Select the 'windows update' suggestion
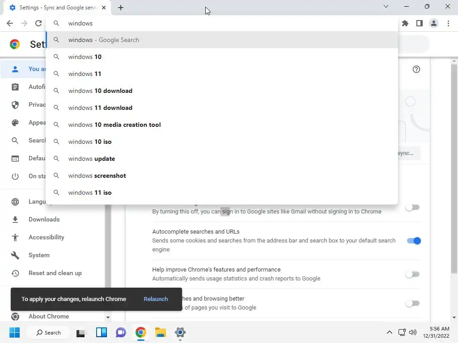The width and height of the screenshot is (458, 343). click(222, 159)
